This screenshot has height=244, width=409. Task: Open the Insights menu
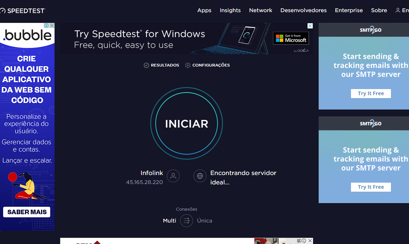point(230,10)
